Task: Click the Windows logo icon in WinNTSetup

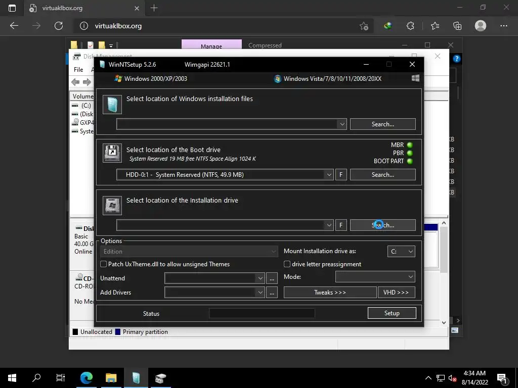Action: tap(415, 78)
